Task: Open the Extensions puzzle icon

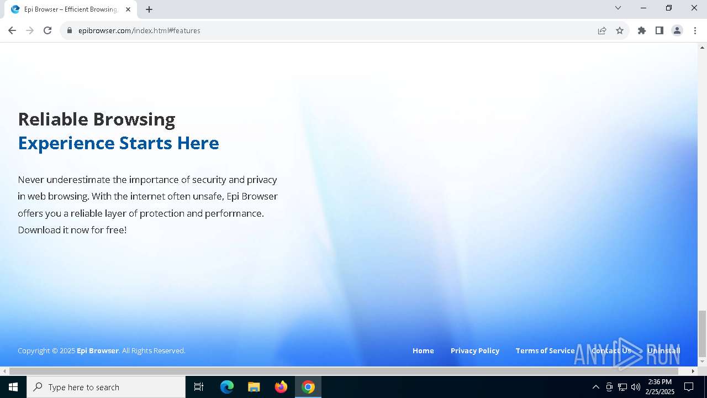Action: [x=642, y=30]
